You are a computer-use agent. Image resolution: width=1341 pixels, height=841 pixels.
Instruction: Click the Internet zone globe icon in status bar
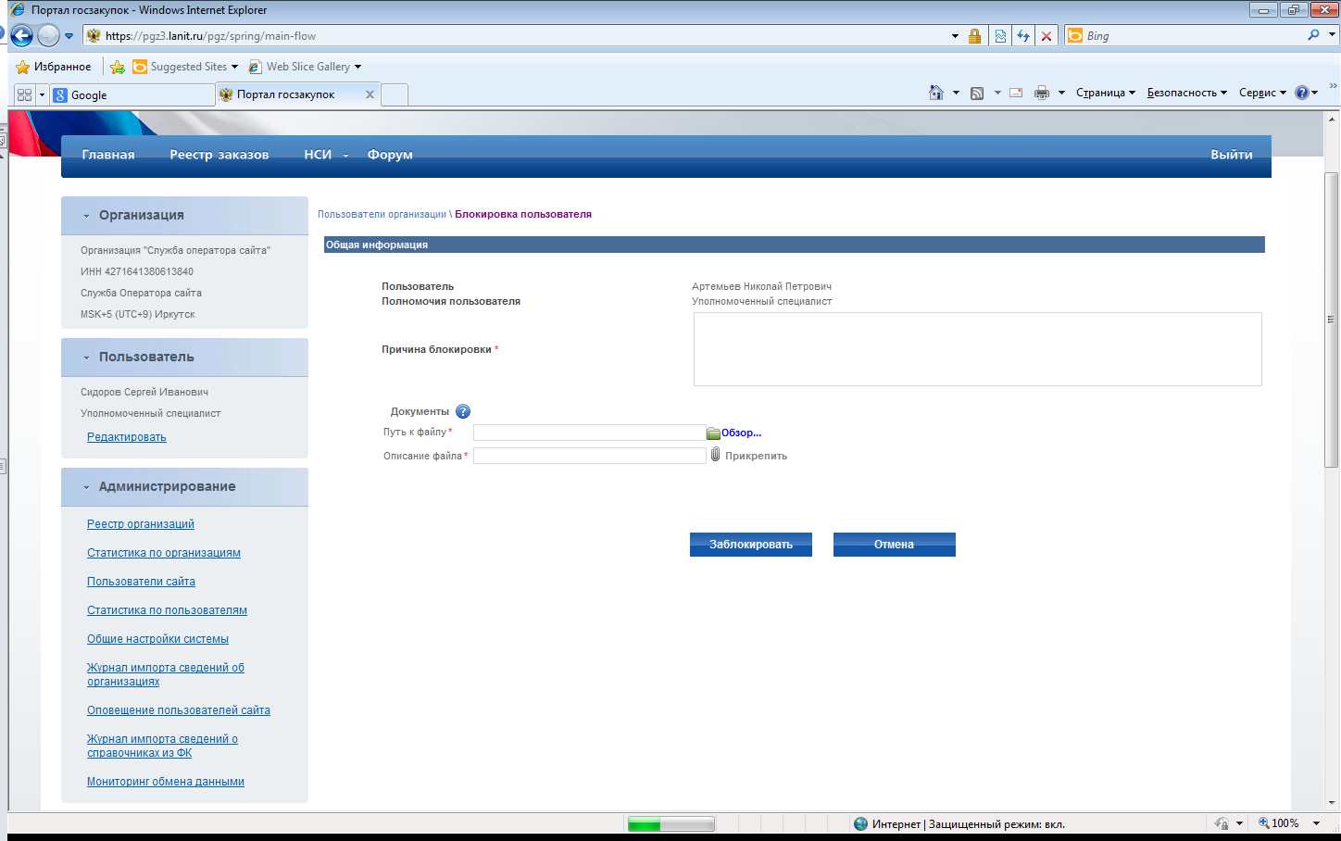[860, 823]
